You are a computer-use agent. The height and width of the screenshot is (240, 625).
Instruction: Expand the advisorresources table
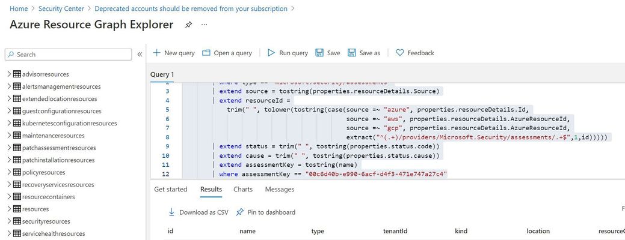[x=9, y=74]
